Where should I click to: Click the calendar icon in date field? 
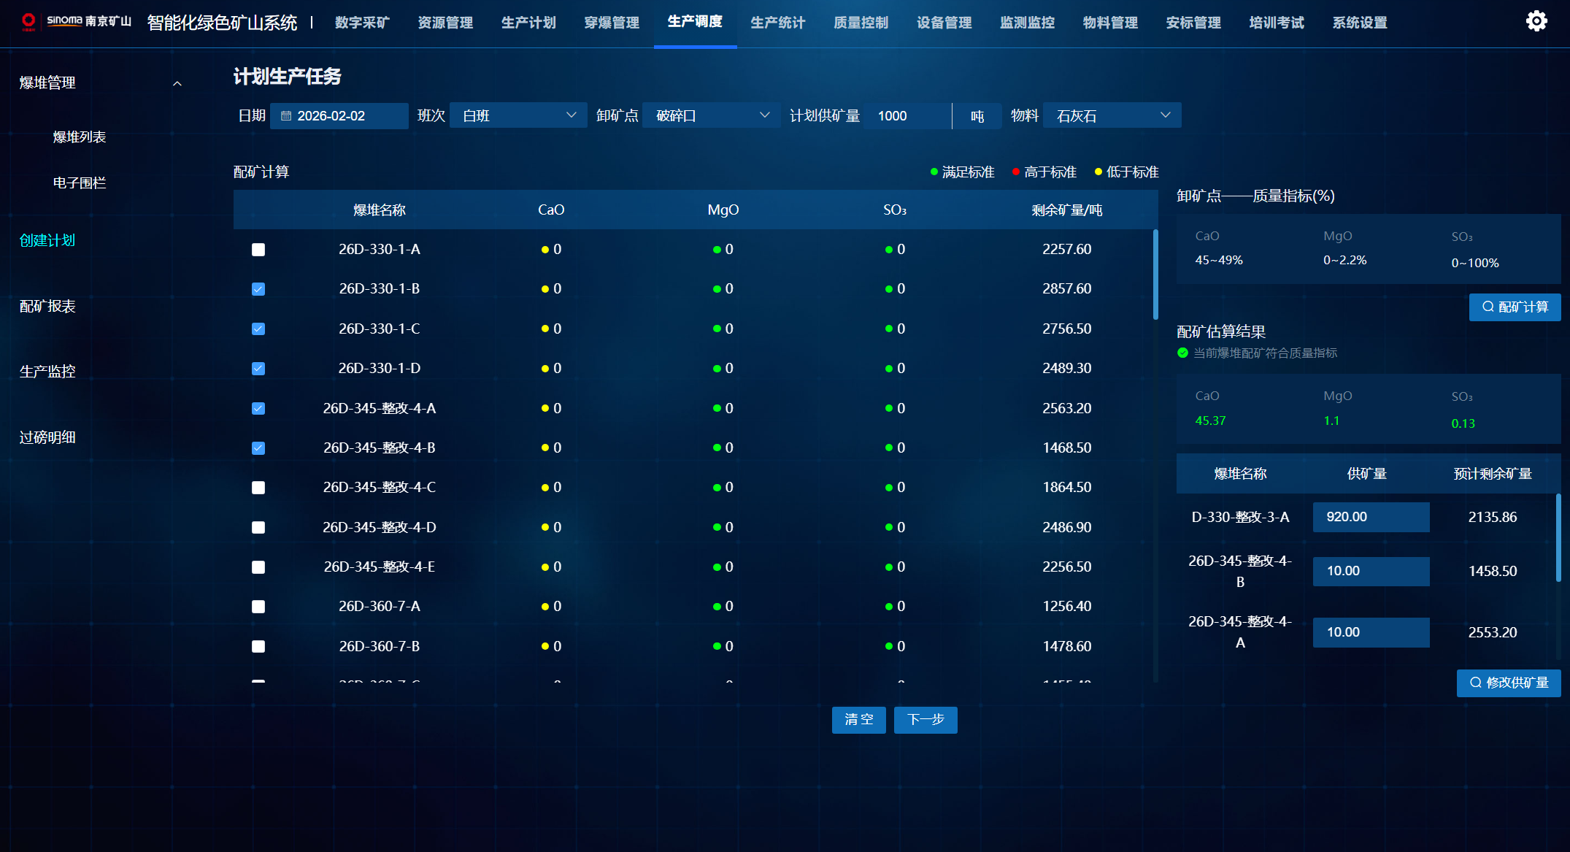(x=286, y=116)
